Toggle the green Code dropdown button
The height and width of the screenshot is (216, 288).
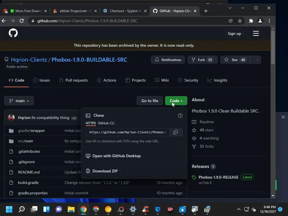point(176,101)
